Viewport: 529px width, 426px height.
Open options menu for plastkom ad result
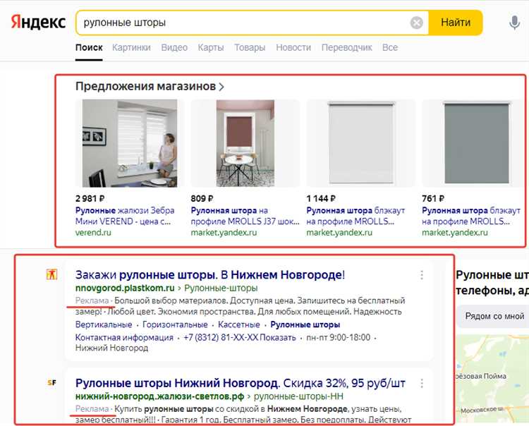point(422,275)
